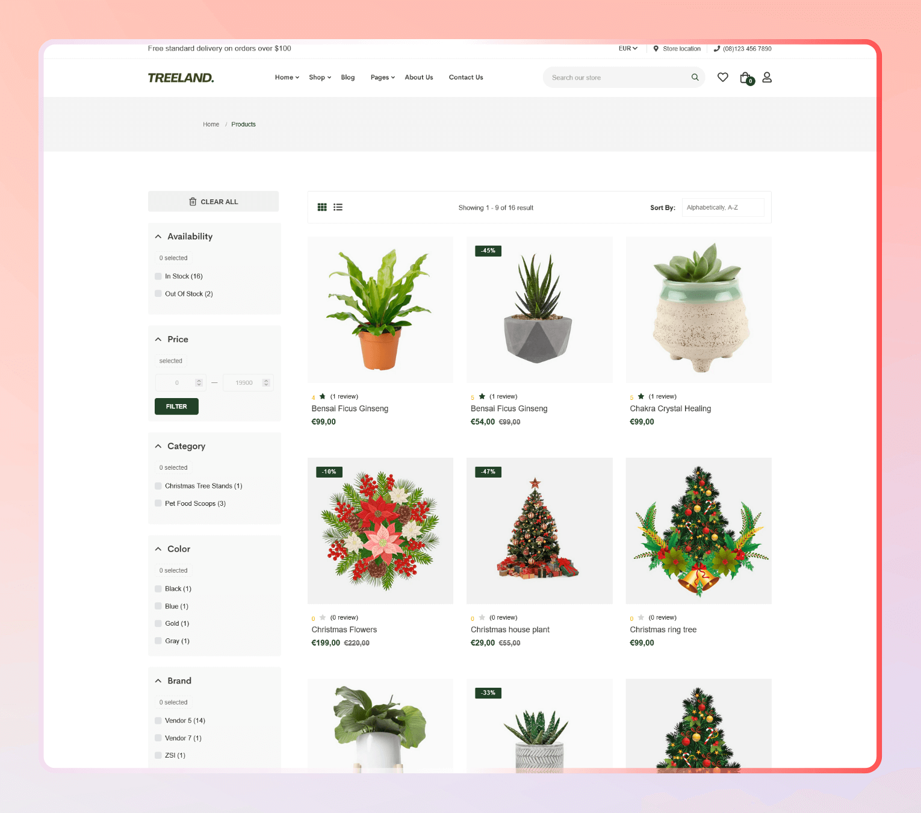The height and width of the screenshot is (813, 921).
Task: Click the TREELAND logo
Action: (181, 78)
